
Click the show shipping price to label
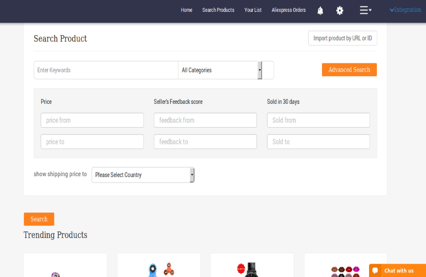(60, 174)
